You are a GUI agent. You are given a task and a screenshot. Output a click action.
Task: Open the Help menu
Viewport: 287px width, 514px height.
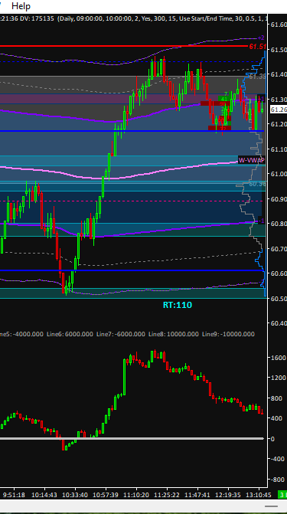(21, 6)
